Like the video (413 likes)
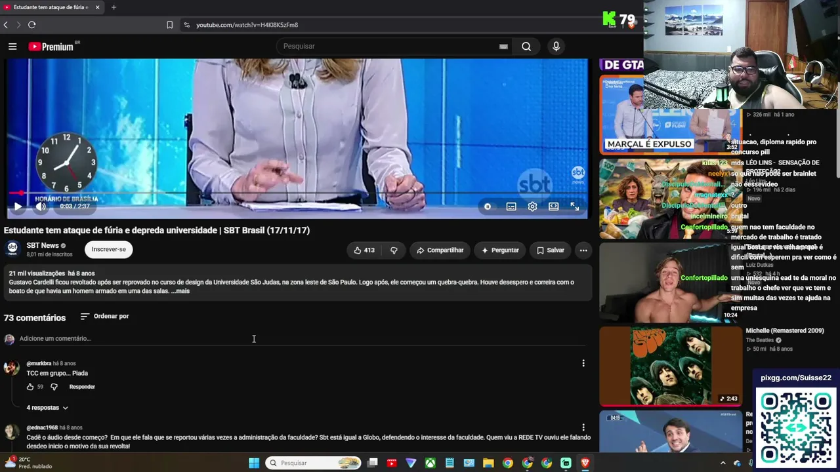The width and height of the screenshot is (840, 472). tap(364, 250)
